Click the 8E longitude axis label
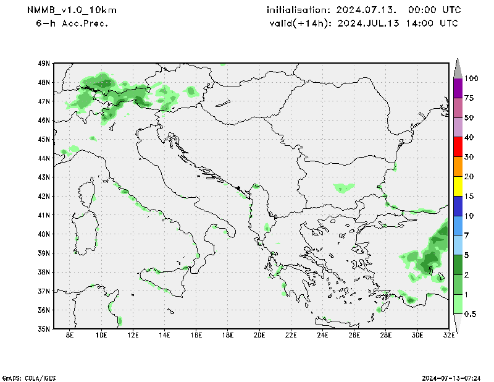 70,336
